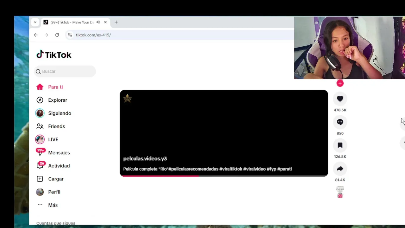Open the TikTok logo home link
This screenshot has height=228, width=405.
coord(54,55)
